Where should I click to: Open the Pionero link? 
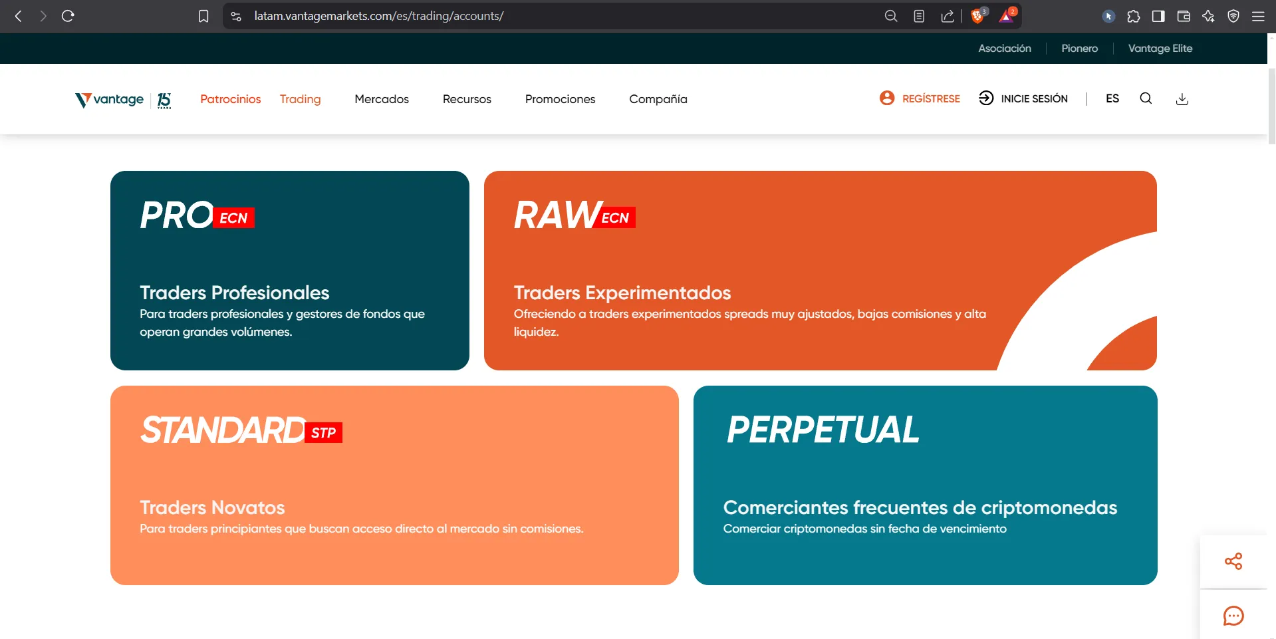click(1080, 49)
